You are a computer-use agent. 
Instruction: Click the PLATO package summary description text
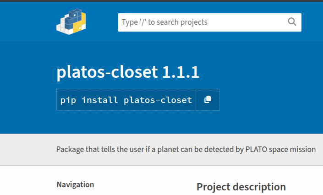click(x=186, y=149)
